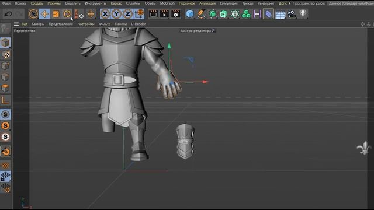Open the Сплайны menu

pyautogui.click(x=133, y=3)
